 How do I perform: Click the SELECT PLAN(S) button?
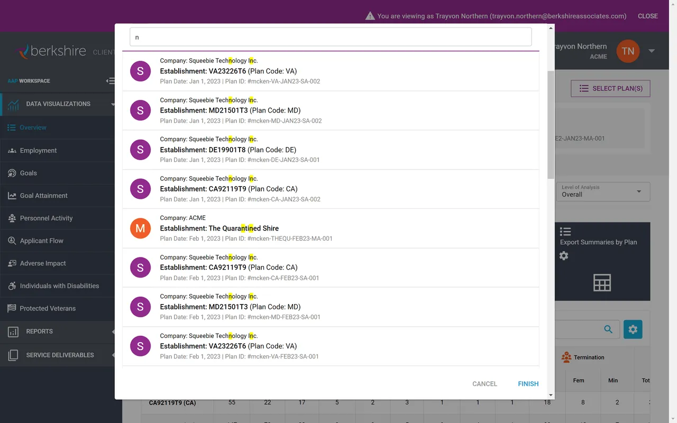coord(610,88)
